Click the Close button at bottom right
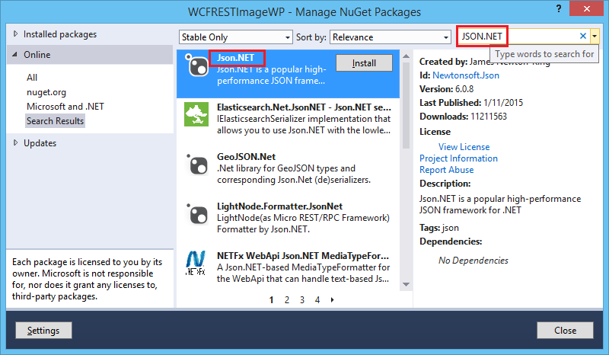Screen dimensions: 609x355 pos(565,330)
